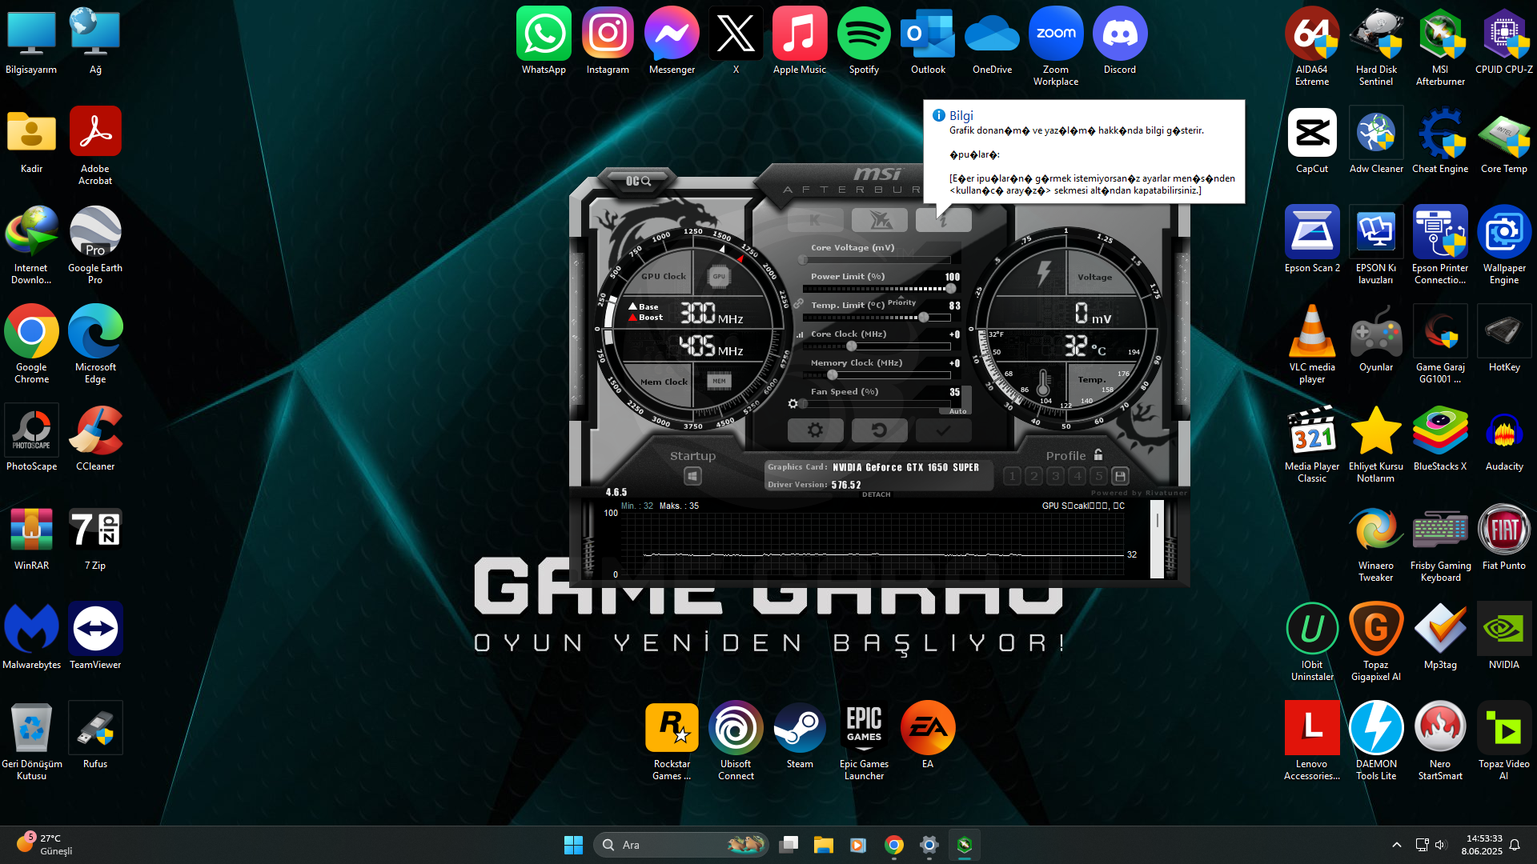Select the Geri Dönüşüm Kutusu recycle bin
The image size is (1537, 864).
click(31, 741)
